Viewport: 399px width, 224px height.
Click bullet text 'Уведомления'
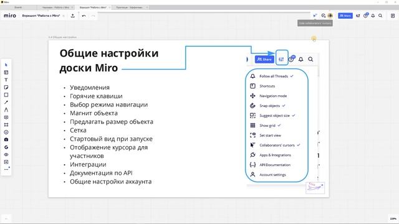pyautogui.click(x=90, y=88)
